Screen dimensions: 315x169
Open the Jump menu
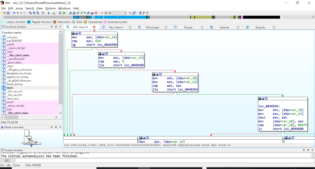(x=19, y=8)
